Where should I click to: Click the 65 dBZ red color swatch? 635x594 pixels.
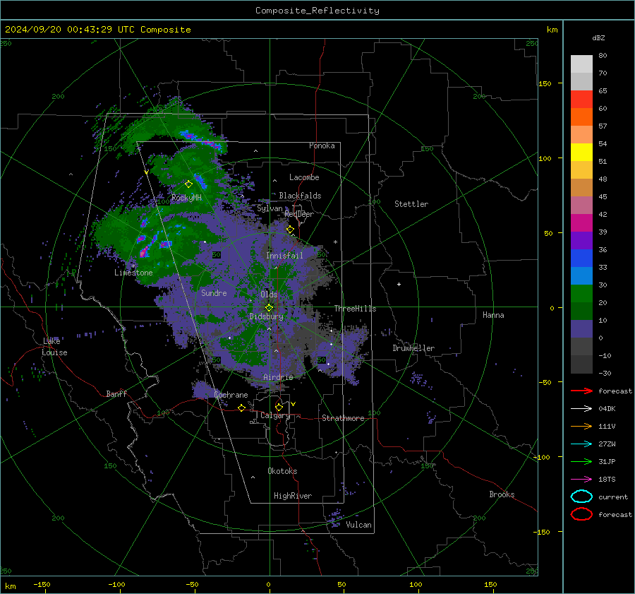581,99
